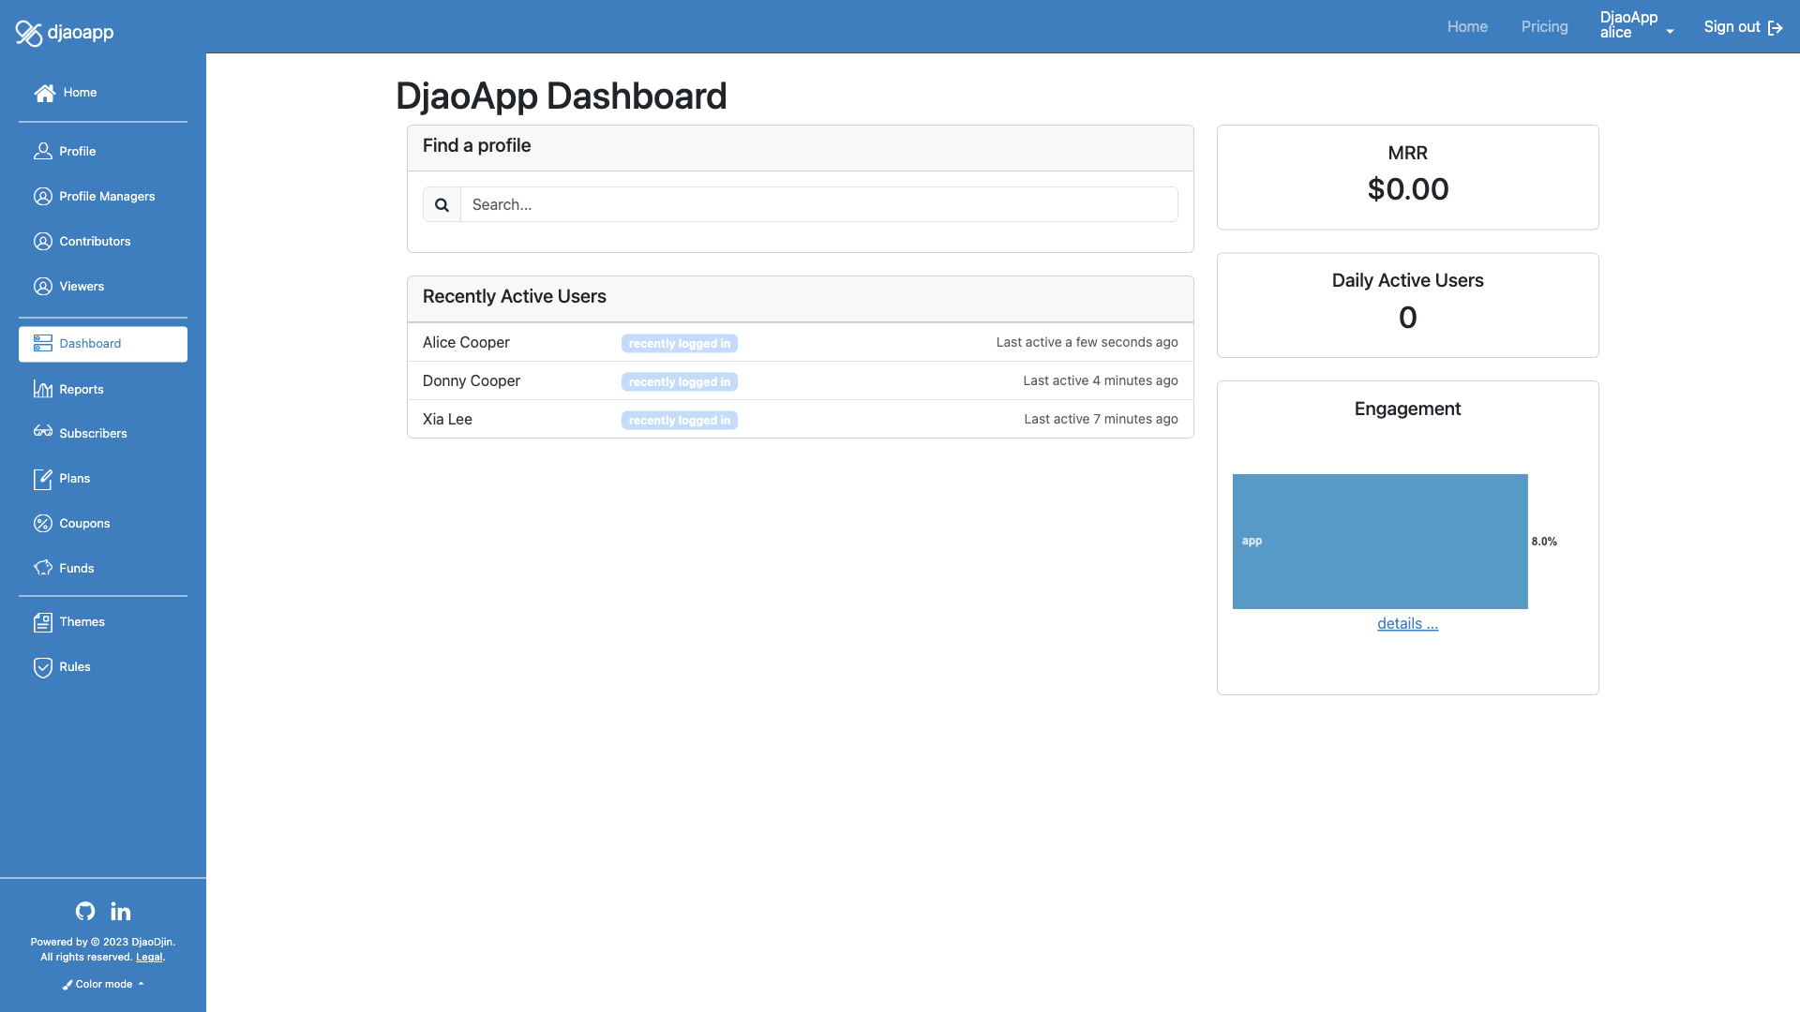
Task: Click the Dashboard server icon
Action: pos(43,344)
